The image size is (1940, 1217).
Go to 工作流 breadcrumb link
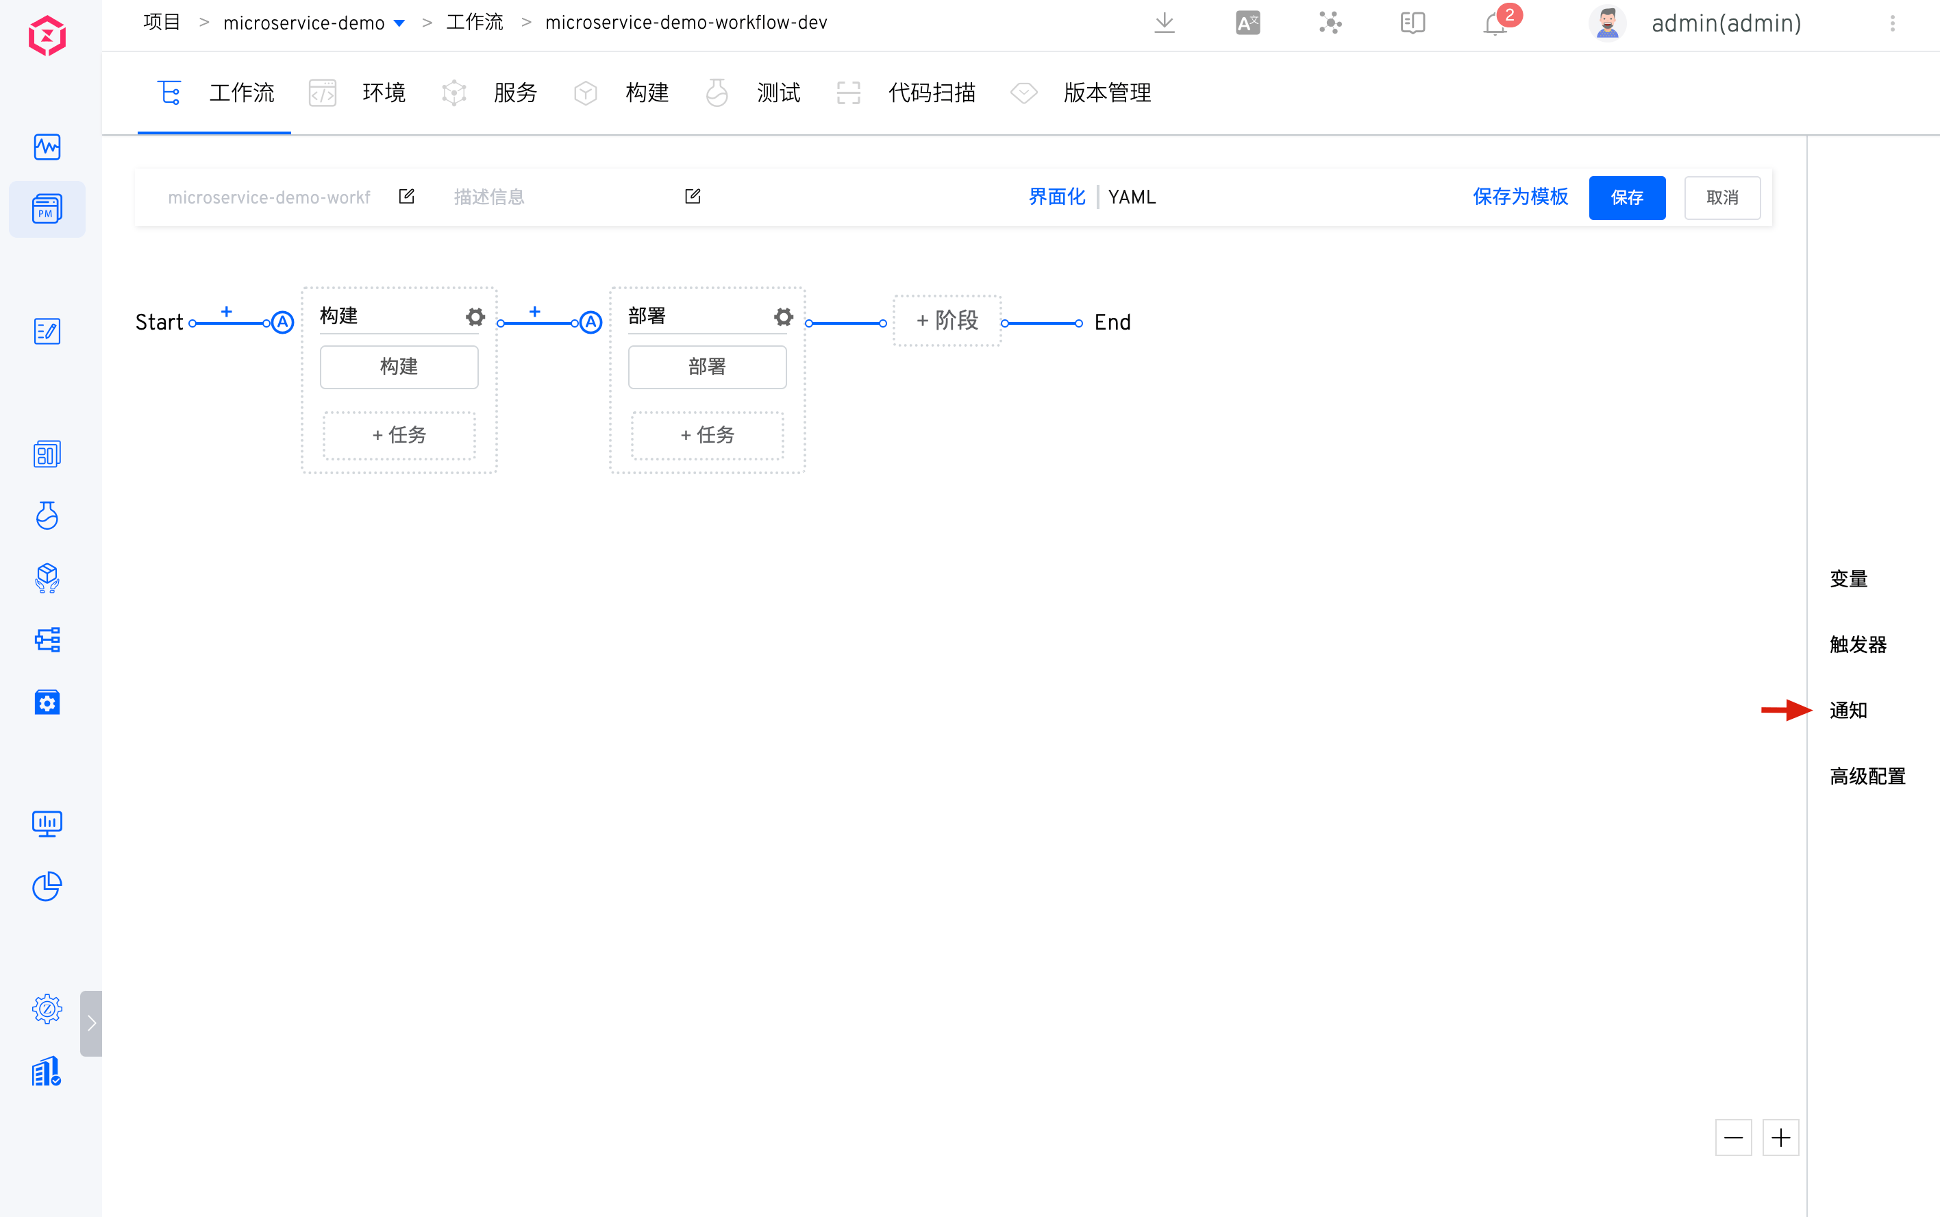(x=475, y=23)
